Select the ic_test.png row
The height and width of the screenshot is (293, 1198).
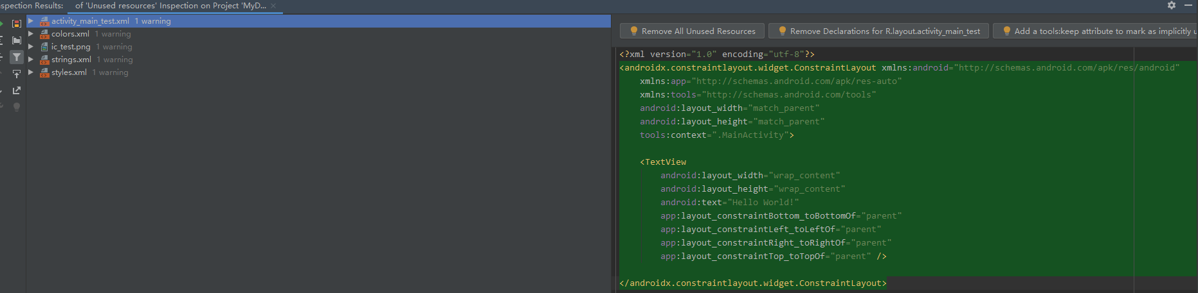point(318,47)
